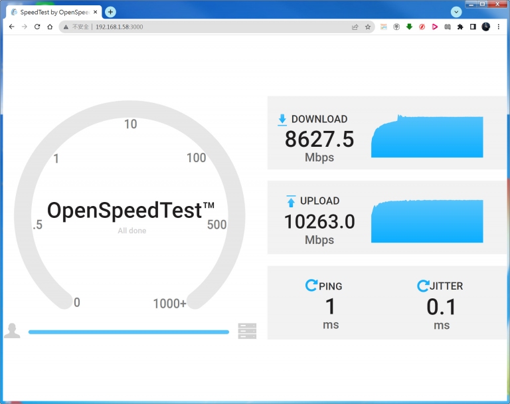Click the server rack icon
The image size is (510, 404).
[x=247, y=331]
